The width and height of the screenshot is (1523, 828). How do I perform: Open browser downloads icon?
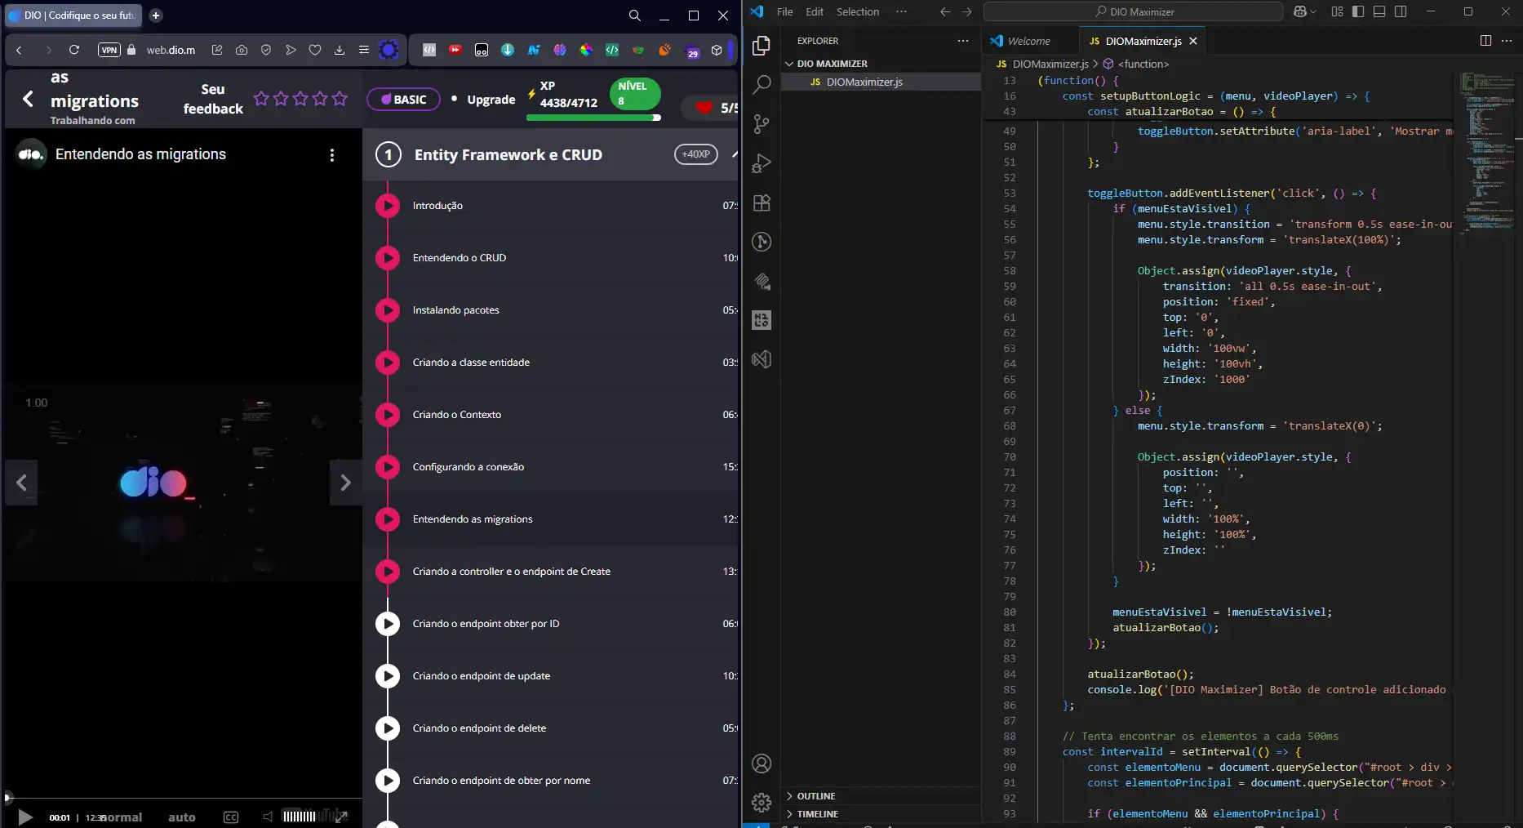(340, 50)
